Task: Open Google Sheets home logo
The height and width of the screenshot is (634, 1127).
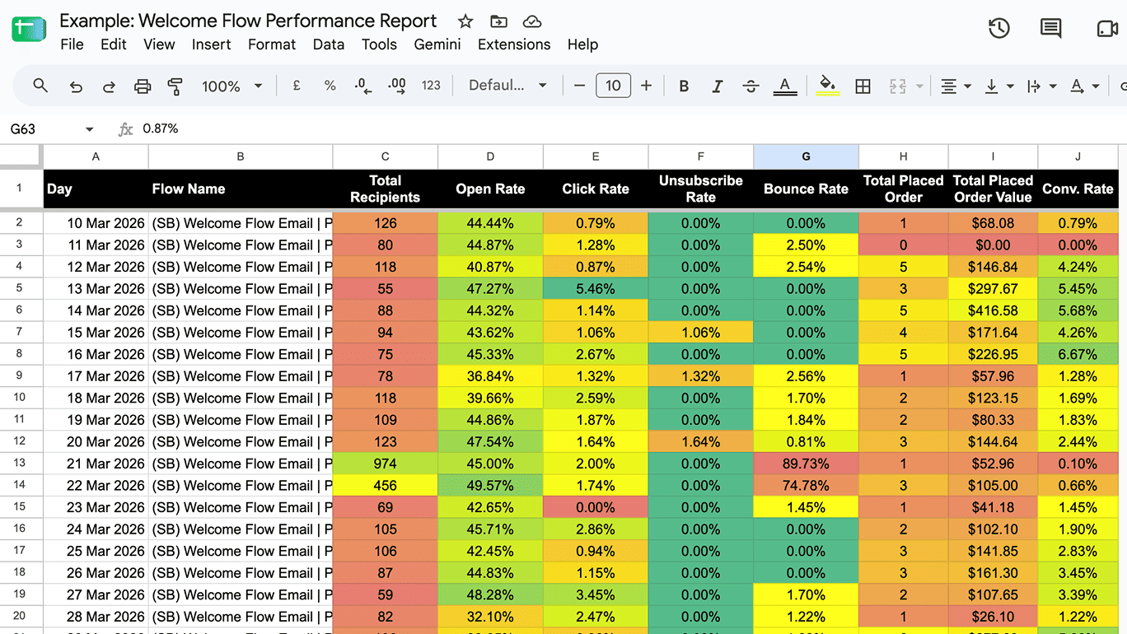Action: coord(29,28)
